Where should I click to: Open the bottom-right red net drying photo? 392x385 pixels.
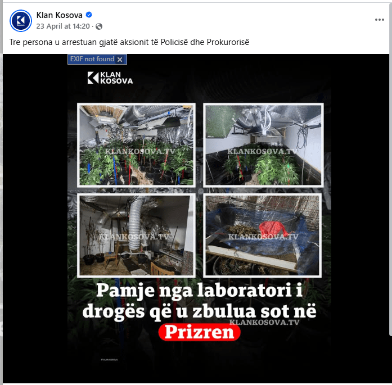click(x=262, y=235)
